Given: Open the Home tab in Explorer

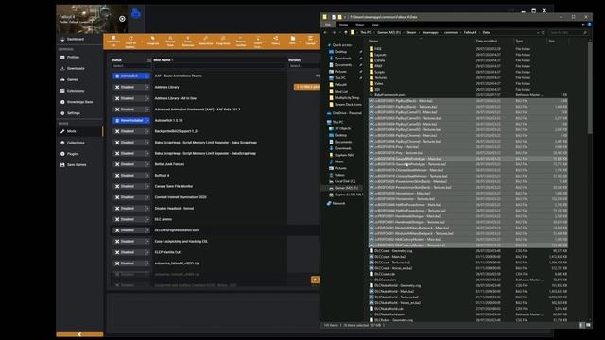Looking at the screenshot, I should click(x=343, y=25).
